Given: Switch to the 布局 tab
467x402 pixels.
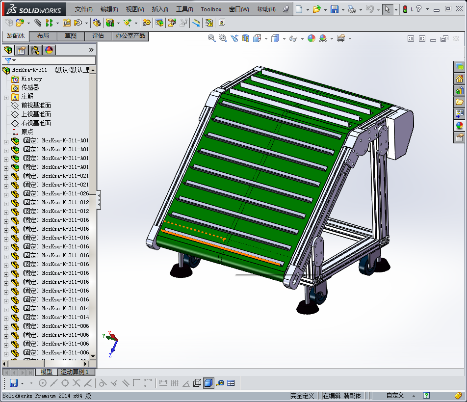Looking at the screenshot, I should [x=43, y=36].
